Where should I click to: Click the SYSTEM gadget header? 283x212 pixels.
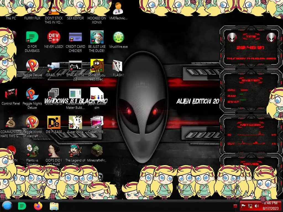251,80
